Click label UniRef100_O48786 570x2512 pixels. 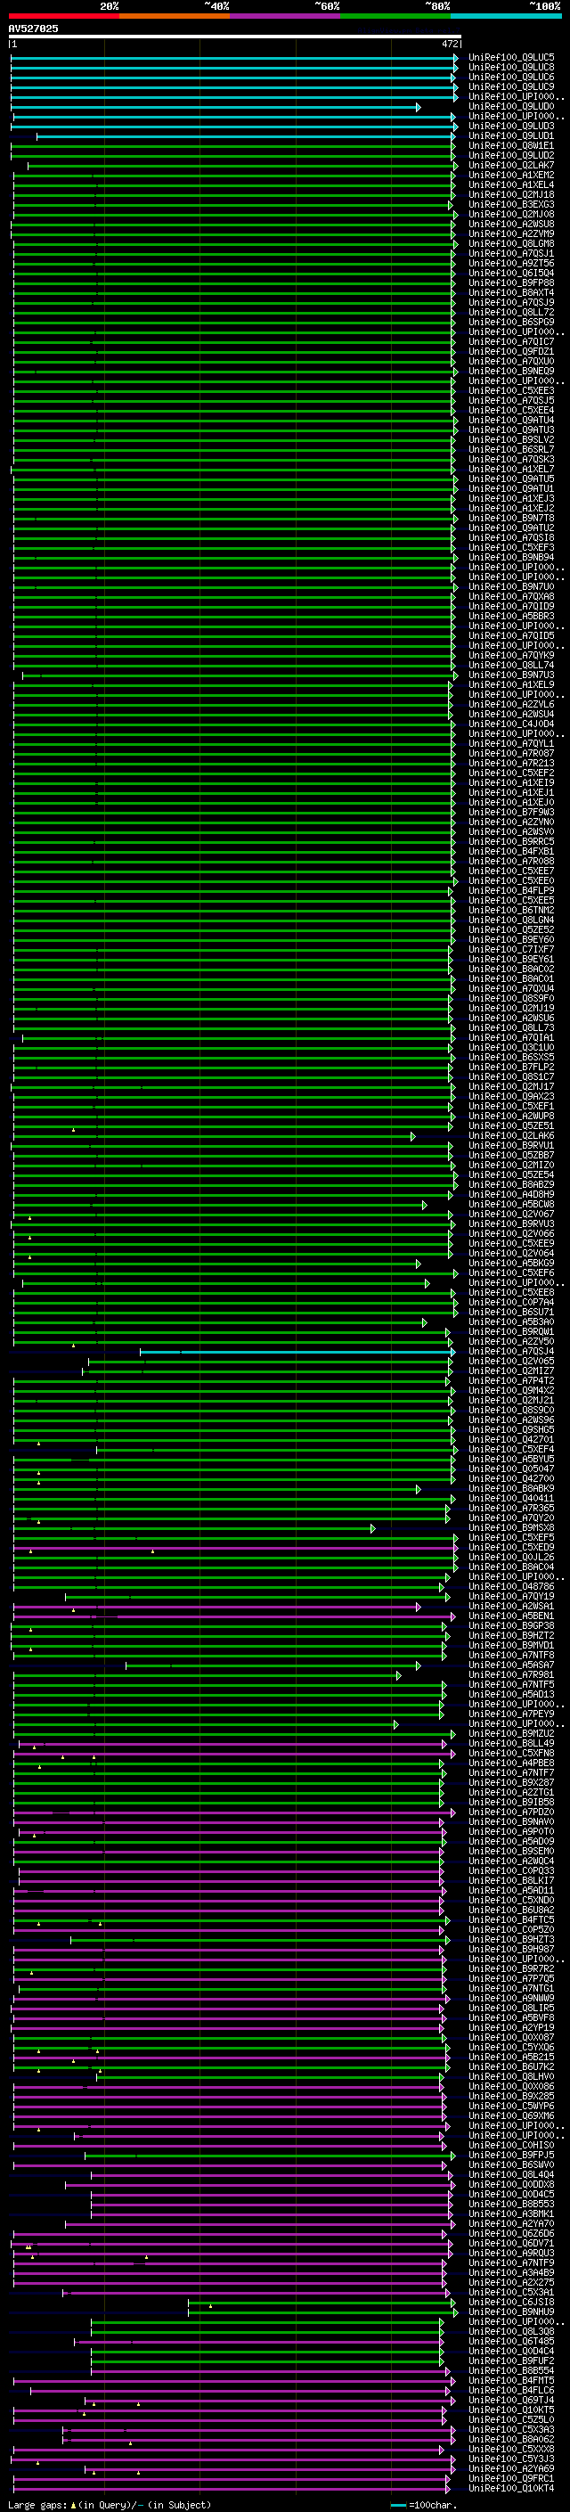pyautogui.click(x=511, y=1586)
